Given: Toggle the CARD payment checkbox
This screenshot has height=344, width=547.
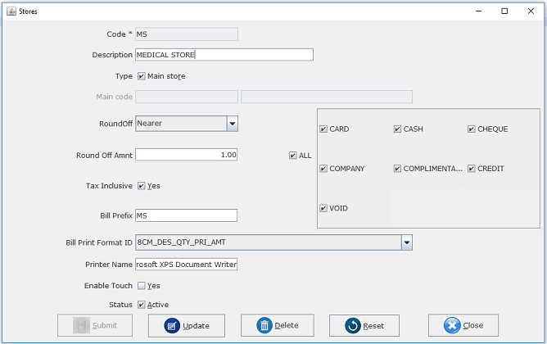Looking at the screenshot, I should (323, 129).
